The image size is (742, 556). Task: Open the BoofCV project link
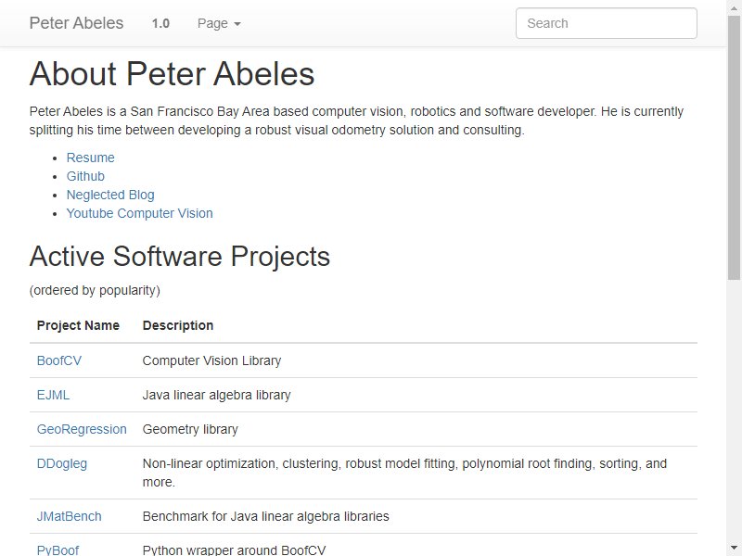pos(59,360)
